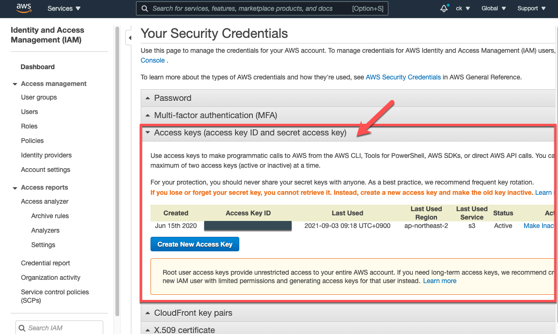
Task: Open the Services dropdown menu
Action: pos(64,8)
